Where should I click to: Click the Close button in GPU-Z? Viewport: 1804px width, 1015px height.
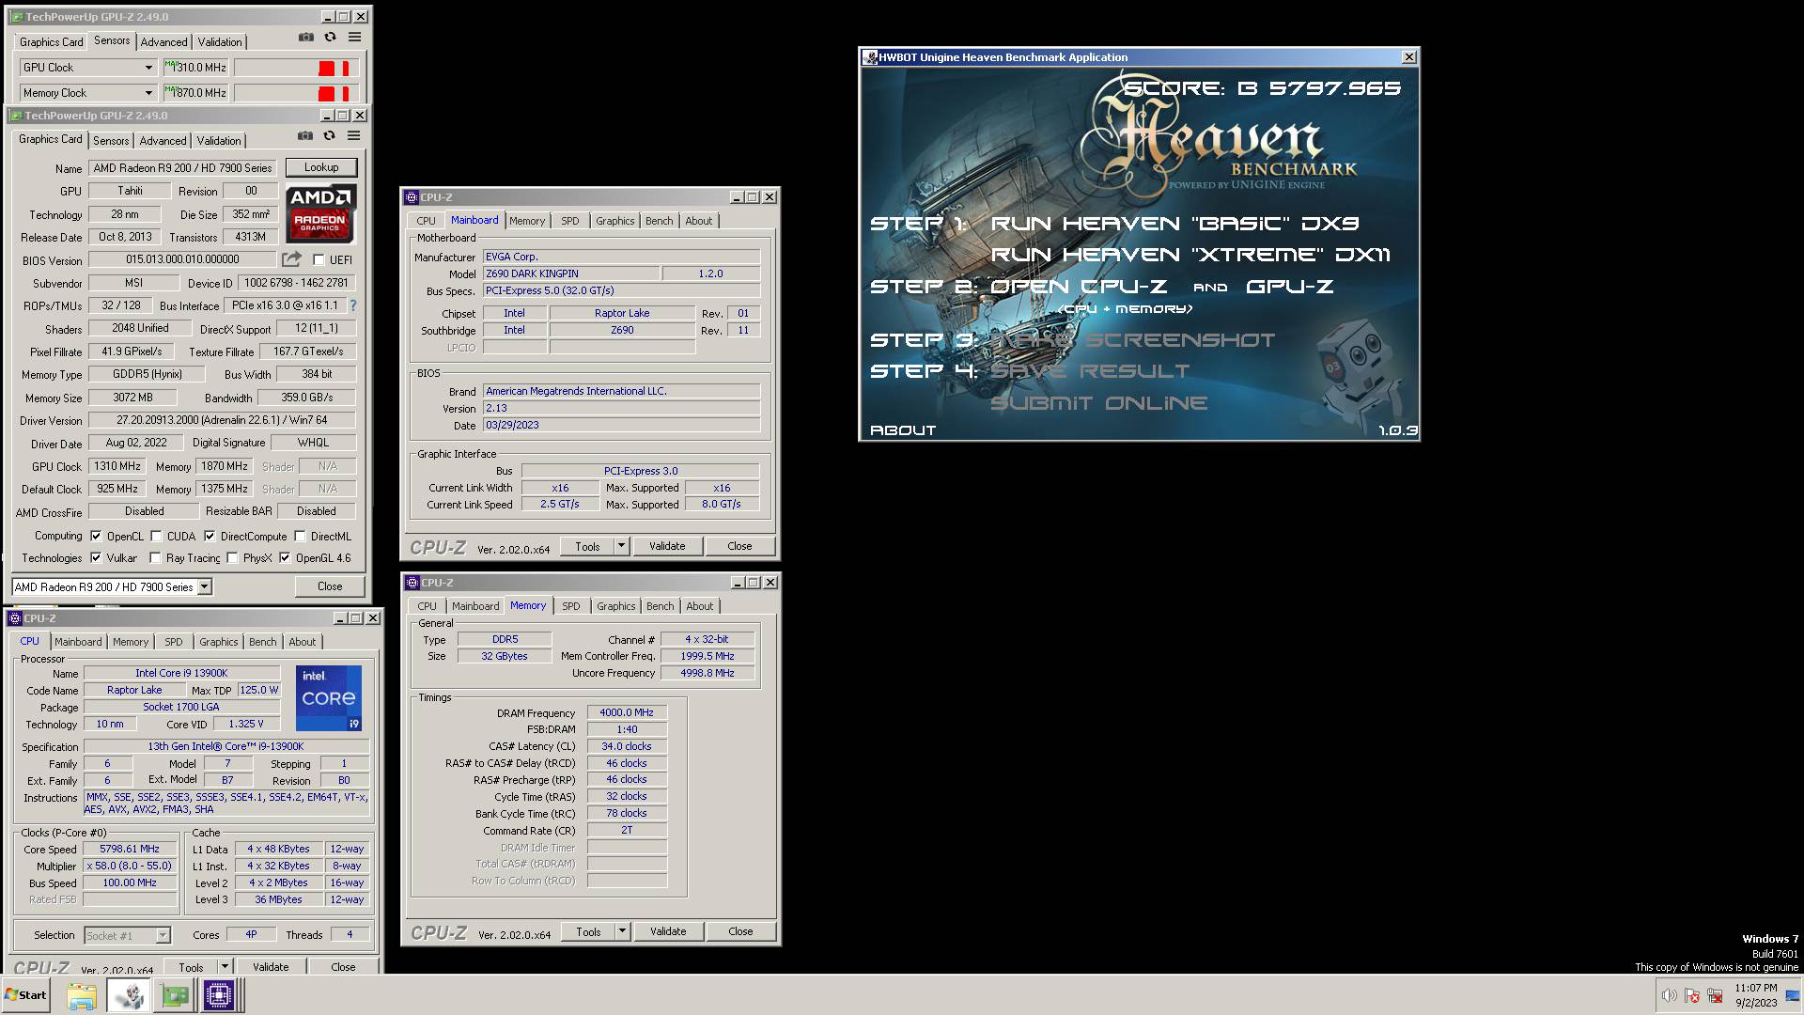(330, 586)
